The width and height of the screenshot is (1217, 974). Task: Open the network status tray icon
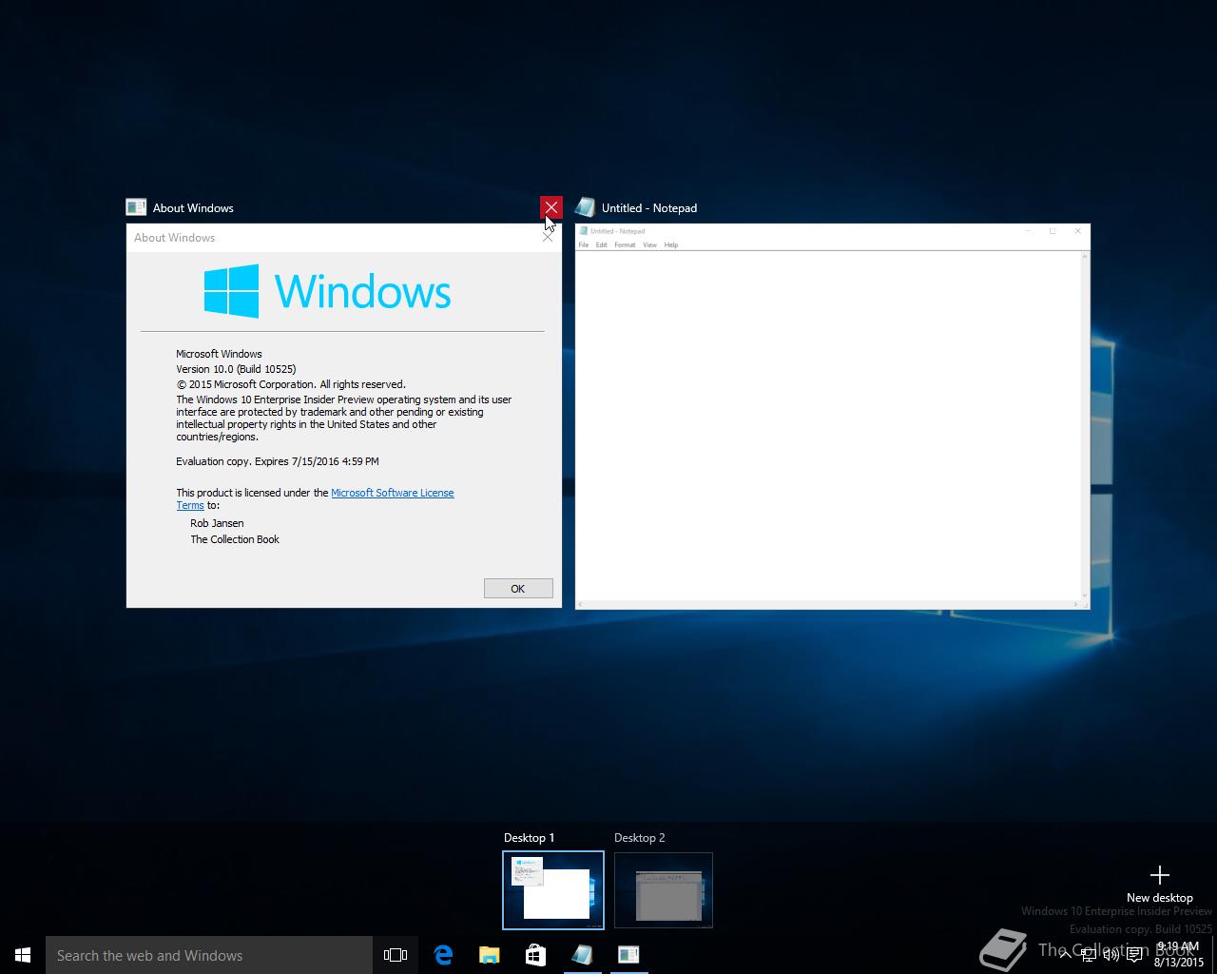click(x=1089, y=955)
